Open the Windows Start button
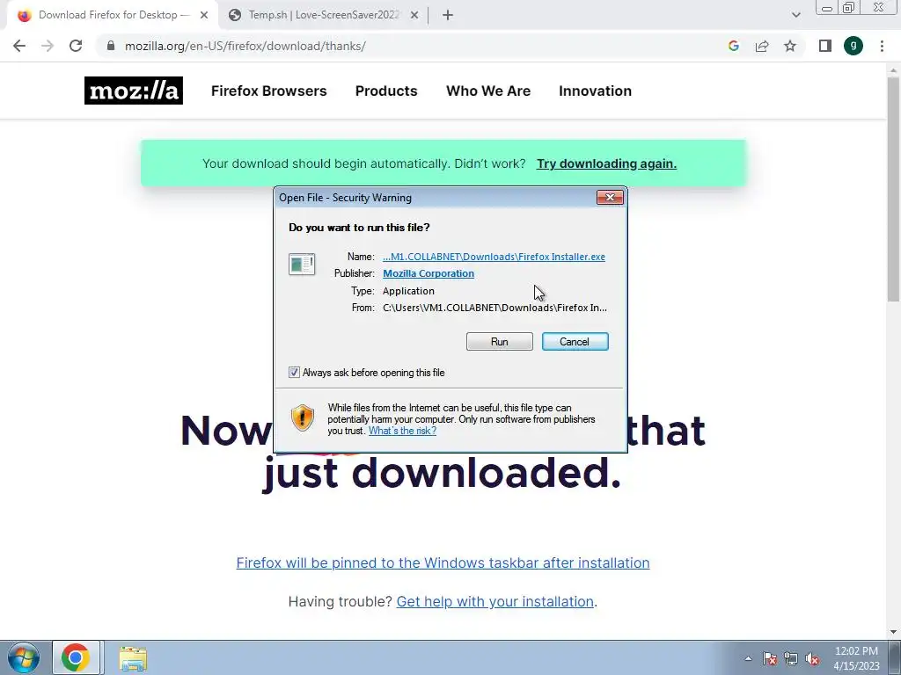This screenshot has height=675, width=901. click(x=24, y=657)
